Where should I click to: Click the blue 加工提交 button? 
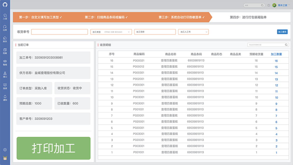[x=282, y=32]
